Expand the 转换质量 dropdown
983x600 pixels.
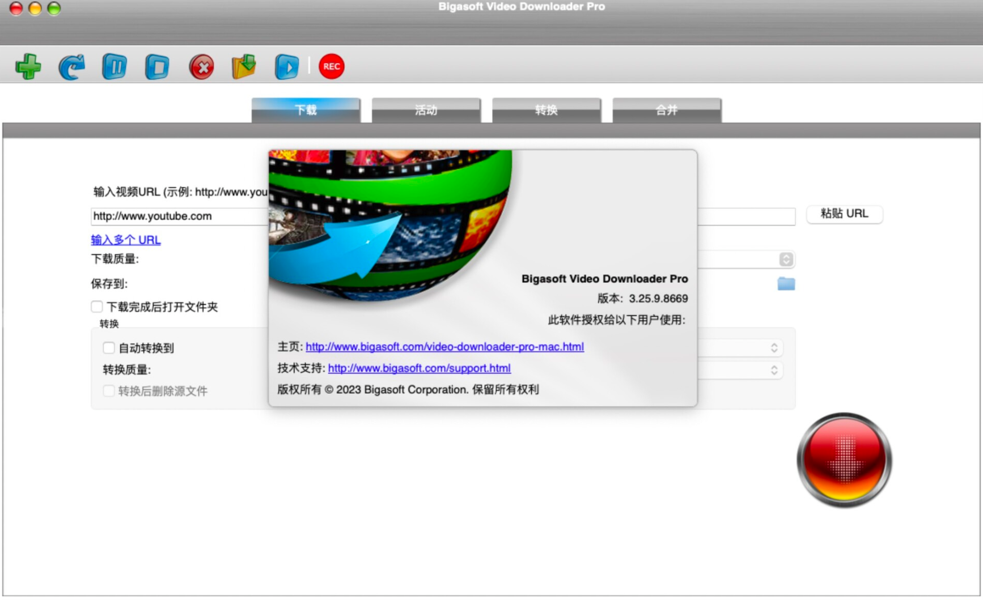(x=774, y=370)
